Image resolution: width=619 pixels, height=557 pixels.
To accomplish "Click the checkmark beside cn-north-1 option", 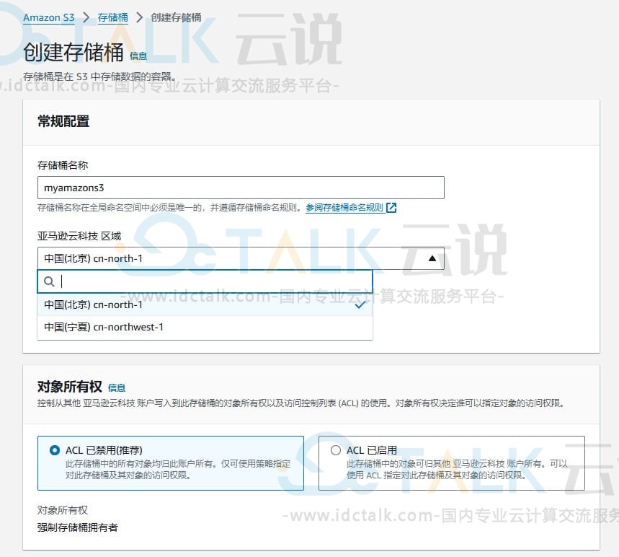I will click(360, 304).
